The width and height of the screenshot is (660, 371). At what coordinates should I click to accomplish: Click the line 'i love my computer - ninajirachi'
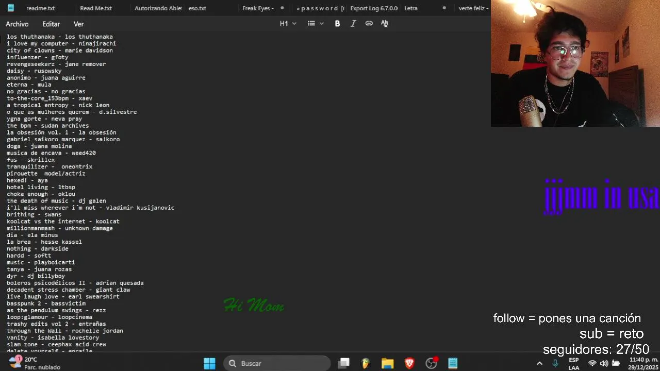coord(61,44)
